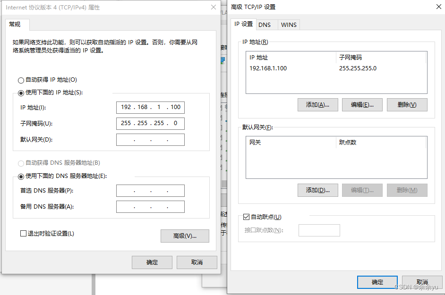Choose 自动获得 DNS 服务器地址
Screen dimensions: 445x295
(x=21, y=163)
